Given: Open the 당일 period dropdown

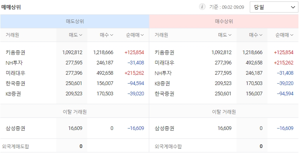Looking at the screenshot, I should [274, 7].
